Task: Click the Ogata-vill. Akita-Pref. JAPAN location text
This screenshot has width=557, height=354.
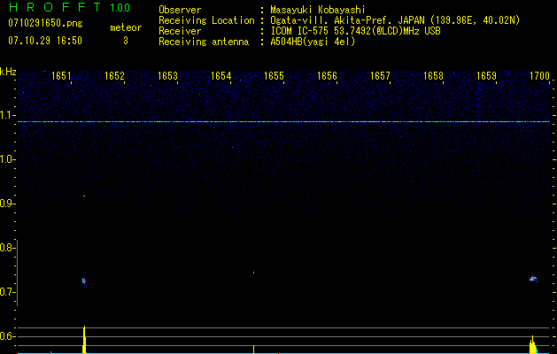Action: [x=395, y=20]
